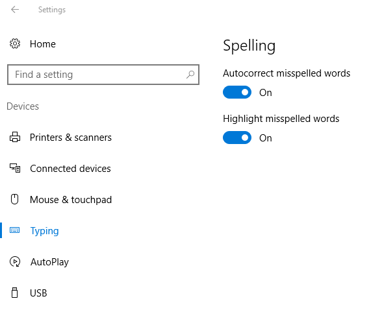Click the Highlight misspelled words label
The width and height of the screenshot is (371, 314).
[x=281, y=119]
